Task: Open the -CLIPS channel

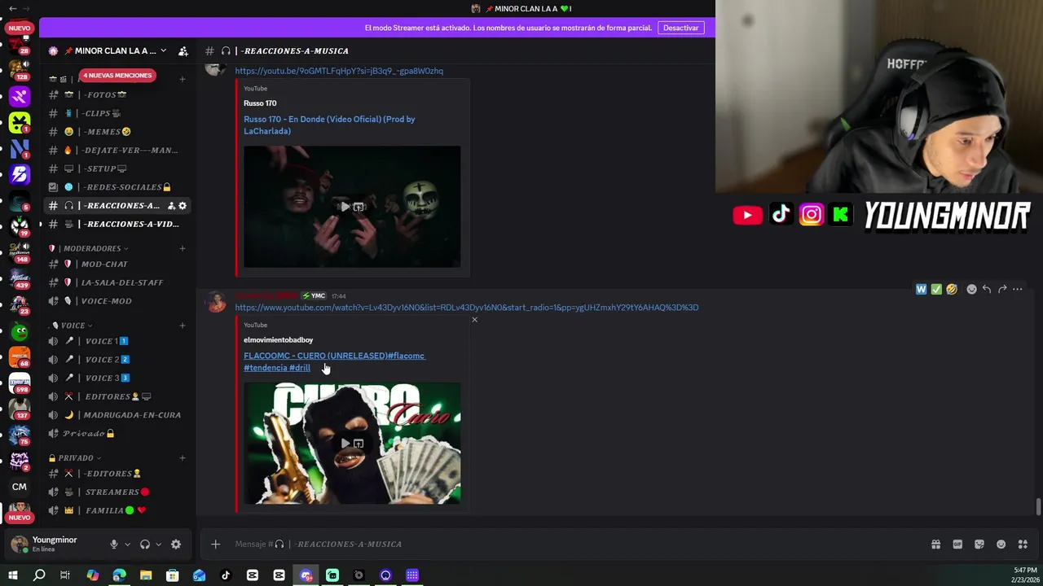Action: (x=117, y=113)
